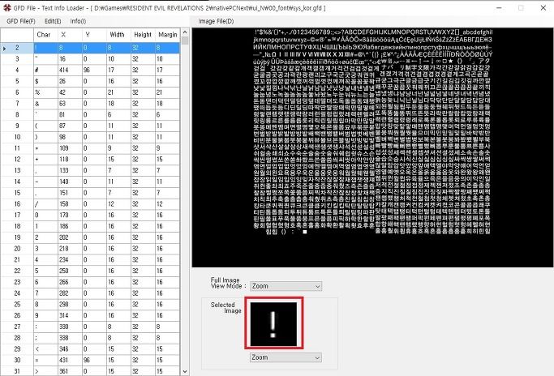Sort by the Char column header

coord(45,35)
